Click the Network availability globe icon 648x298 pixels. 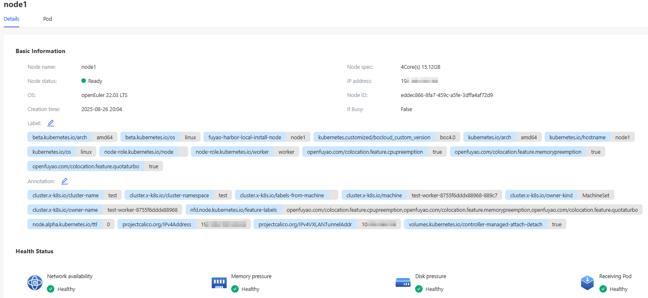pyautogui.click(x=35, y=283)
